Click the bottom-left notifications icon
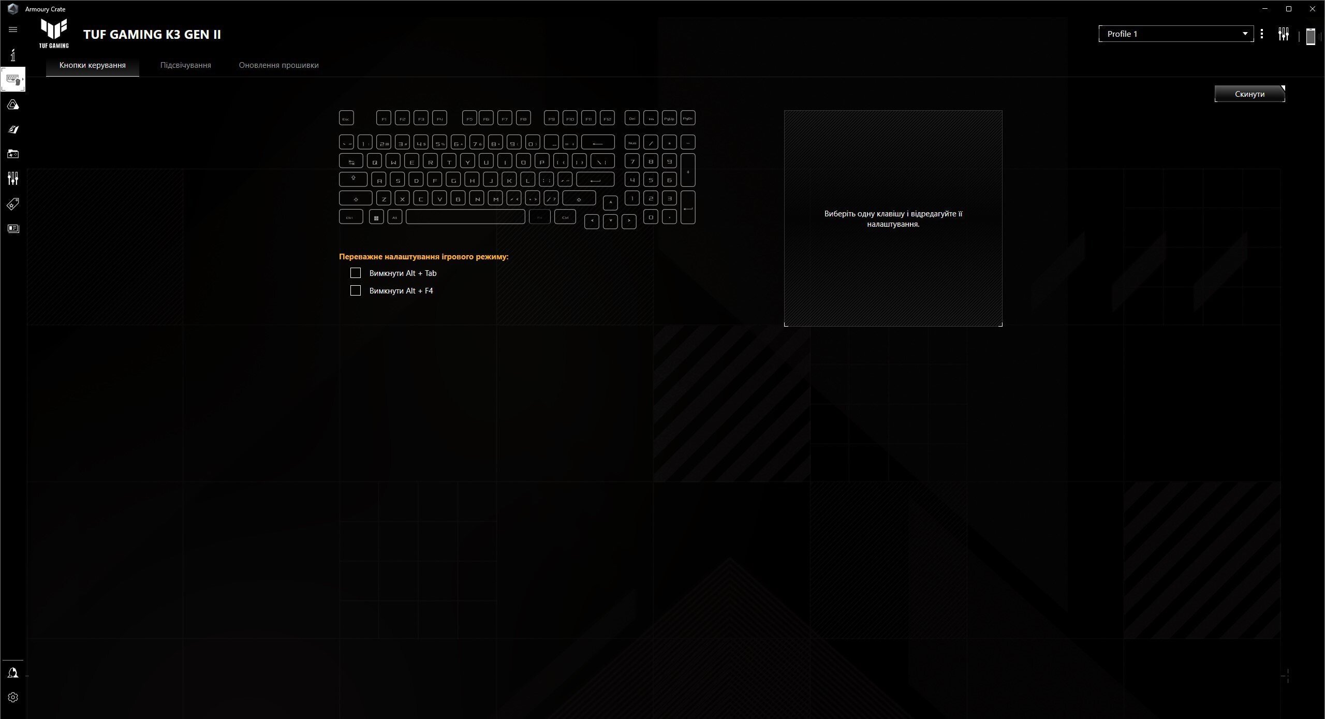Screen dimensions: 1325x719 click(12, 673)
